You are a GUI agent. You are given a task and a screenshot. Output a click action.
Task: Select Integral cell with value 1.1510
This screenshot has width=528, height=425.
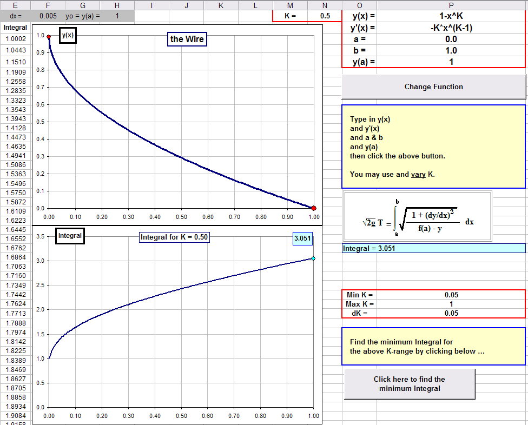tap(16, 62)
